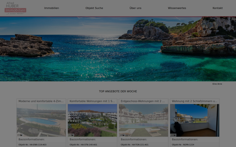Image resolution: width=236 pixels, height=147 pixels.
Task: Select text 'Objekt-Nr.: NOPA-1224'
Action: coord(183,145)
